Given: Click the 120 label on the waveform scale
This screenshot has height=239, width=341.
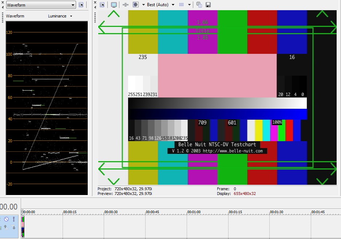Looking at the screenshot, I should click(x=9, y=32).
